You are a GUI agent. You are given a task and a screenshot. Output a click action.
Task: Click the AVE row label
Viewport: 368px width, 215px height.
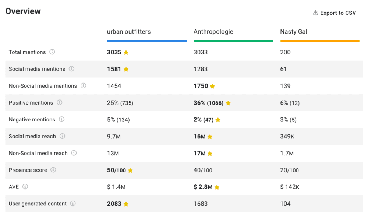coord(14,187)
